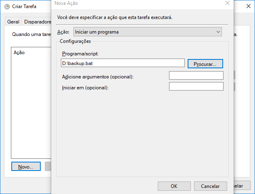This screenshot has height=194, width=255.
Task: Close the Nova Ação dialog
Action: (228, 3)
